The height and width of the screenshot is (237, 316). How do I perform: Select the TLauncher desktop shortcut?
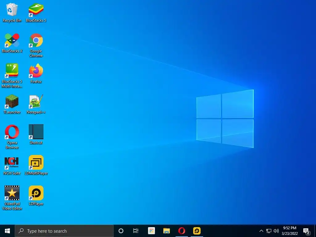[12, 104]
